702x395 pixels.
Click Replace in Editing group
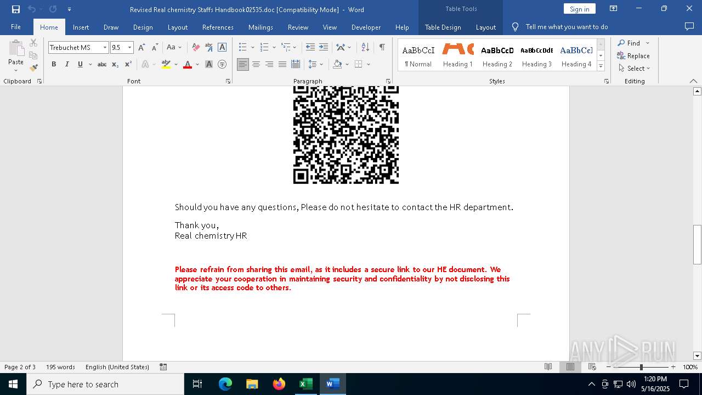pyautogui.click(x=633, y=55)
